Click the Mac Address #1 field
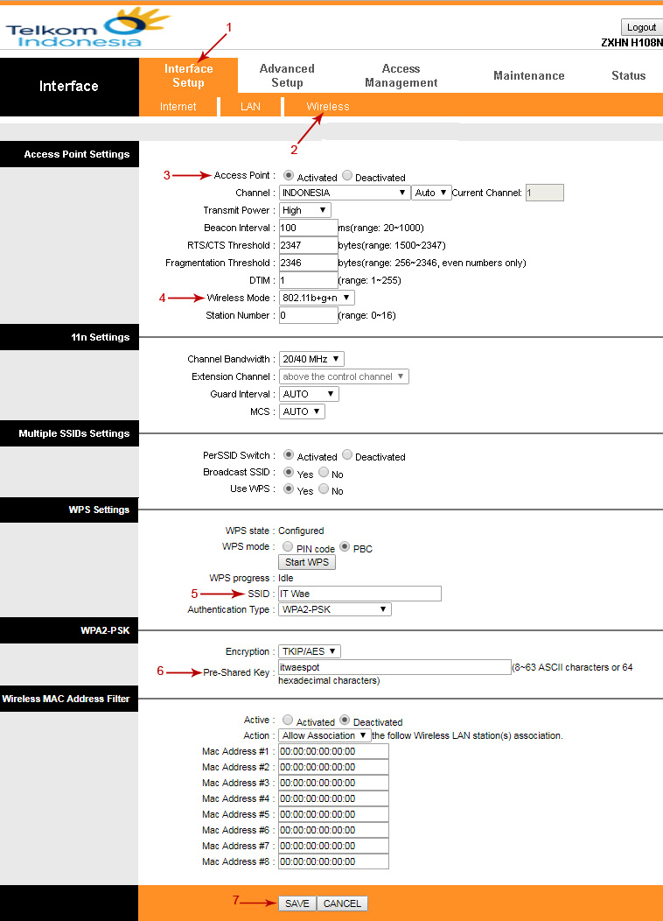 pos(333,751)
